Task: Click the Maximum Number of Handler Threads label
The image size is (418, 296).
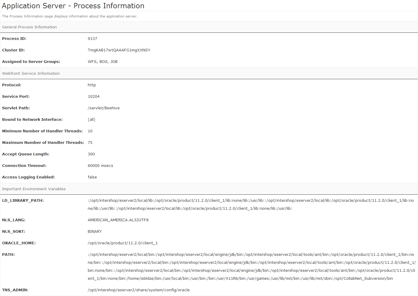Action: (x=43, y=142)
